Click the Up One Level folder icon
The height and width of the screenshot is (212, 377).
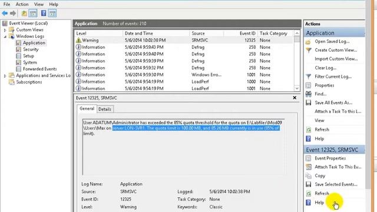24,13
